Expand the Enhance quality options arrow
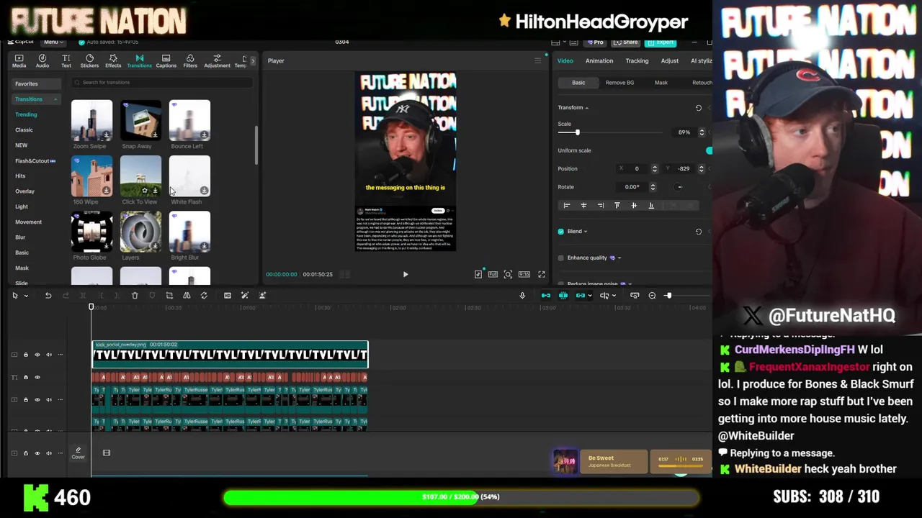 point(619,258)
